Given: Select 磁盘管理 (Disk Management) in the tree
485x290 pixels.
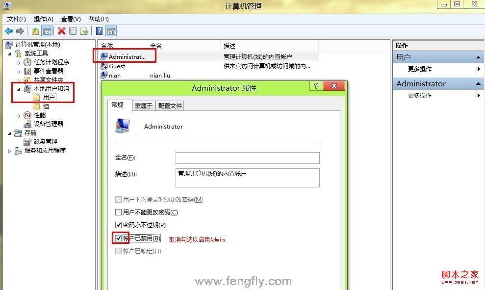Looking at the screenshot, I should (45, 142).
